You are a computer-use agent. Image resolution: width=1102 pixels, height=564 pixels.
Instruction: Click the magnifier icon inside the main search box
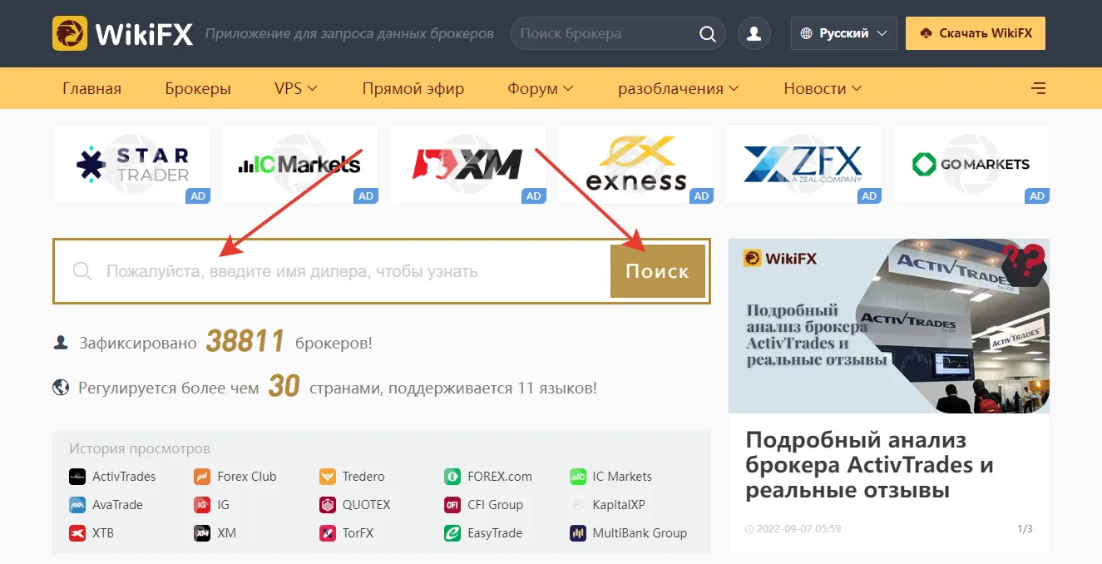click(x=82, y=271)
